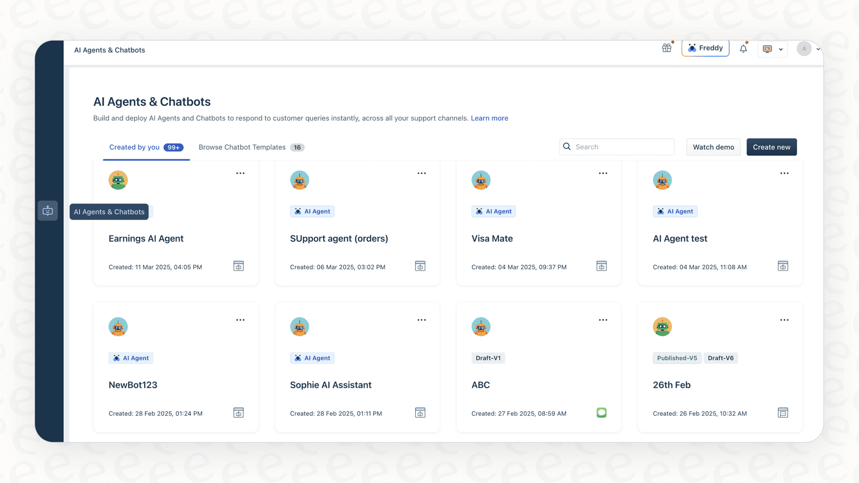Click the Freddy AI assistant icon
Viewport: 859px width, 483px height.
tap(691, 48)
